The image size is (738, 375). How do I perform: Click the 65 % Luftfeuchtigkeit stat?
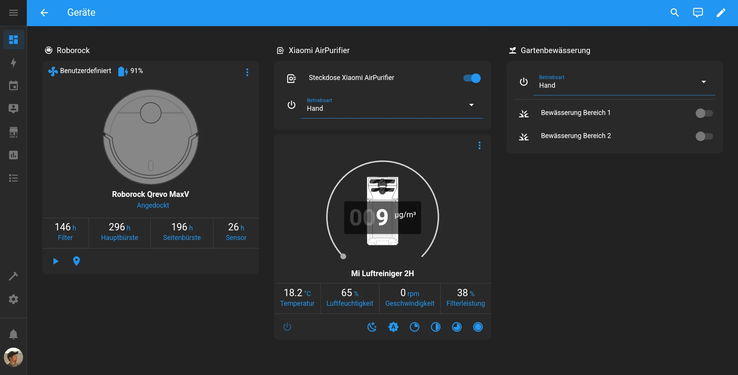(x=350, y=298)
